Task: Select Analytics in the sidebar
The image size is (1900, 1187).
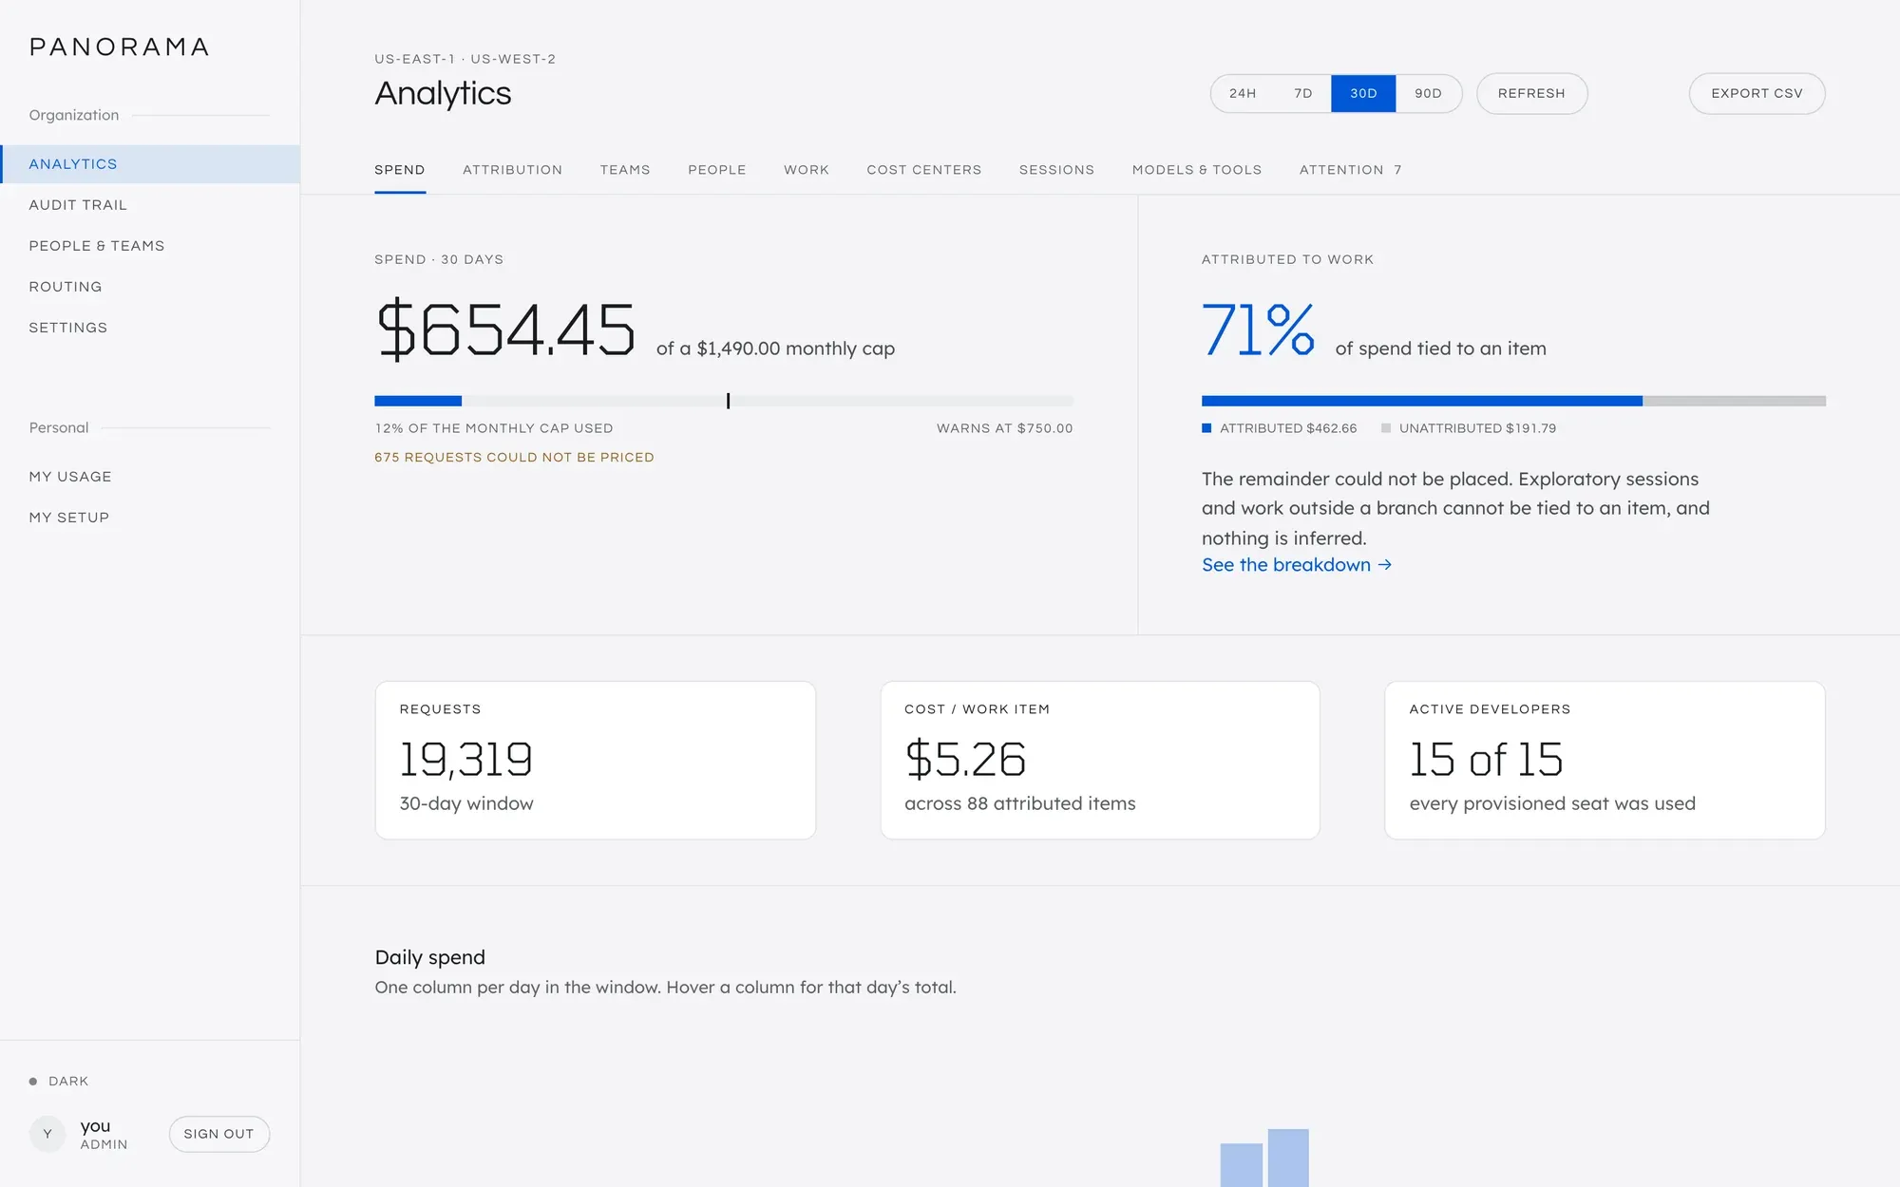Action: tap(150, 164)
